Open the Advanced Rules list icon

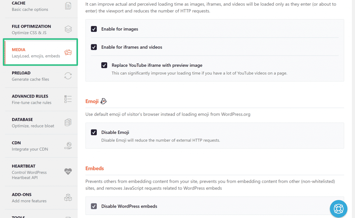pos(68,99)
